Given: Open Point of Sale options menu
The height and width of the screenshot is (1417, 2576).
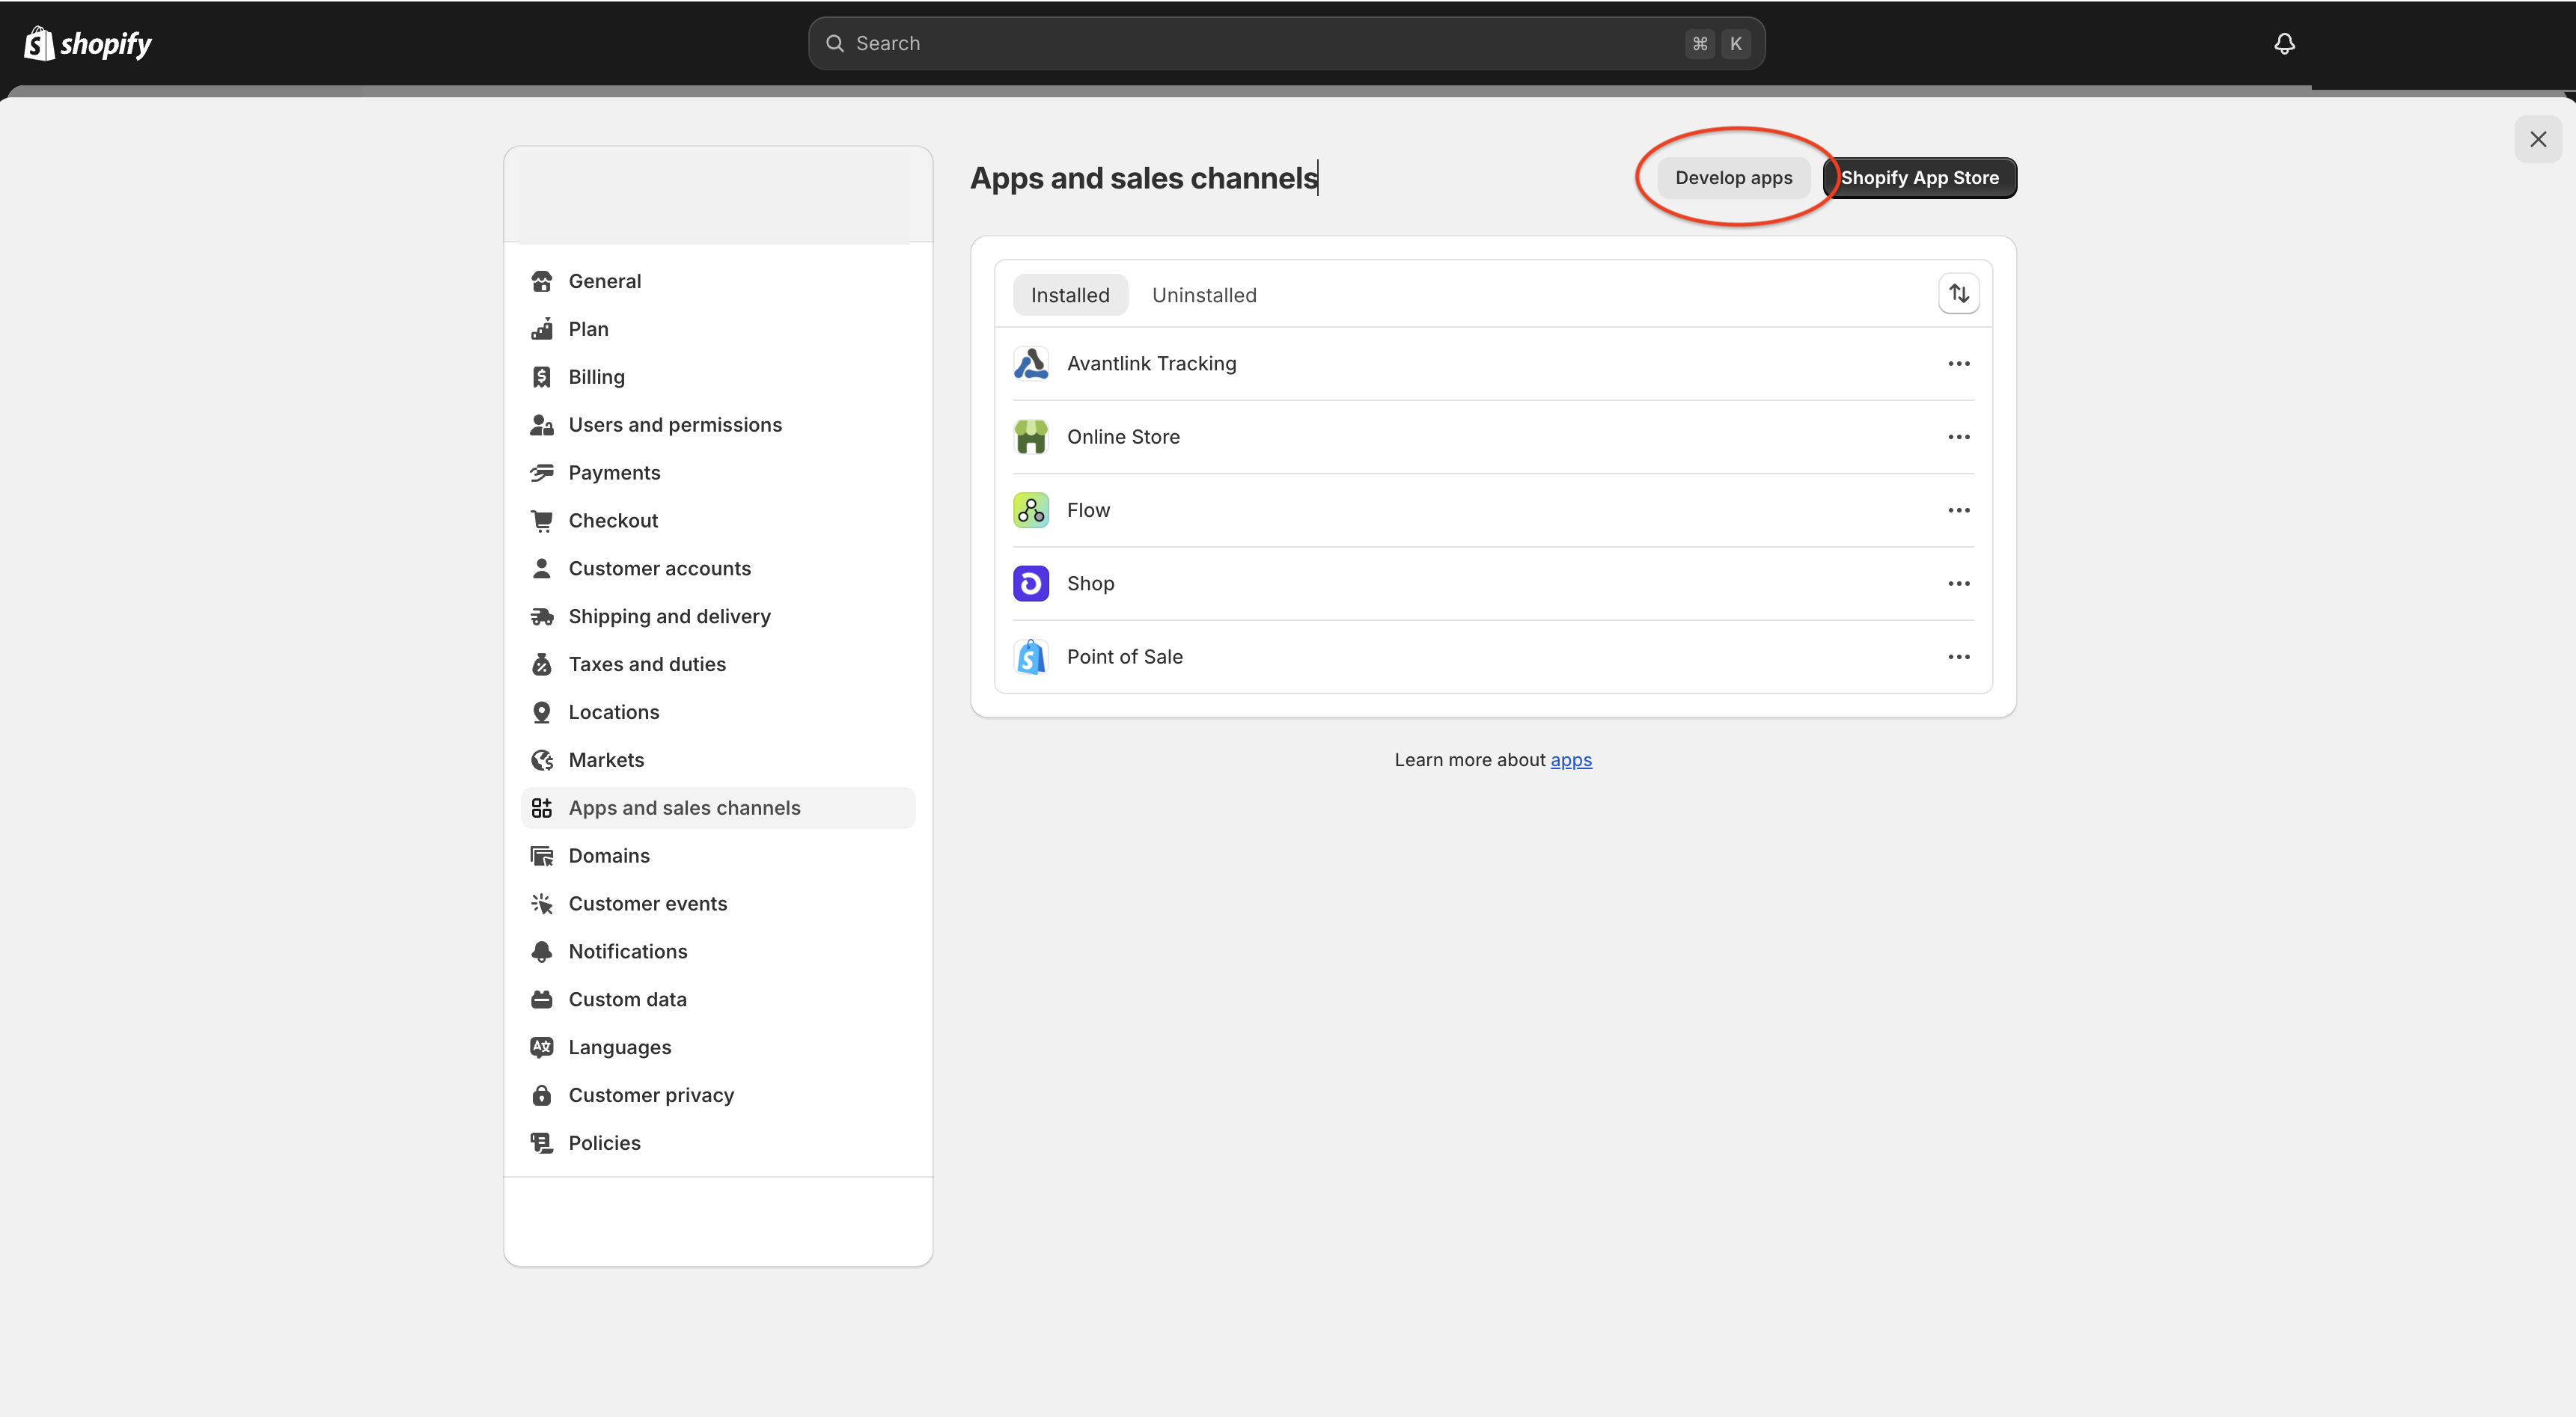Looking at the screenshot, I should coord(1958,657).
